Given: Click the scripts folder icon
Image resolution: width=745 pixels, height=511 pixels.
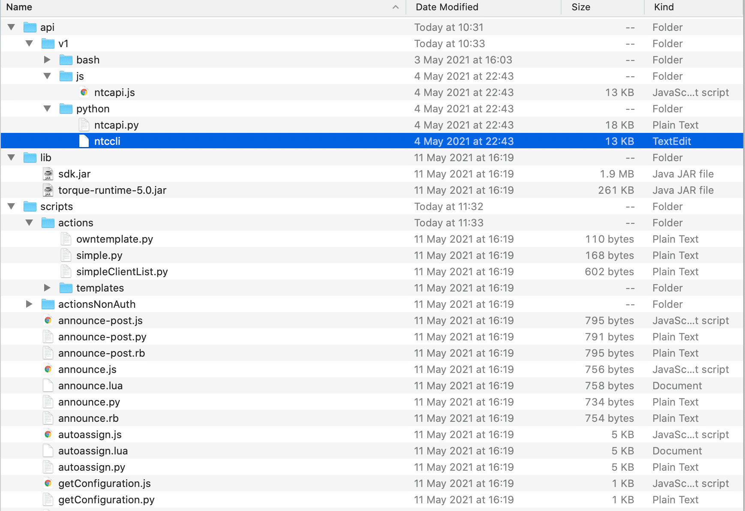Looking at the screenshot, I should [30, 207].
